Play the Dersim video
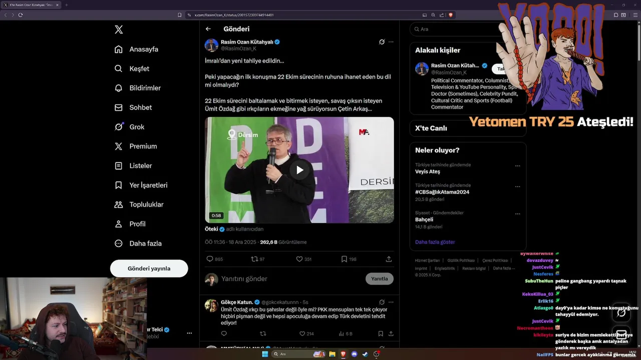This screenshot has height=360, width=641. coord(299,170)
